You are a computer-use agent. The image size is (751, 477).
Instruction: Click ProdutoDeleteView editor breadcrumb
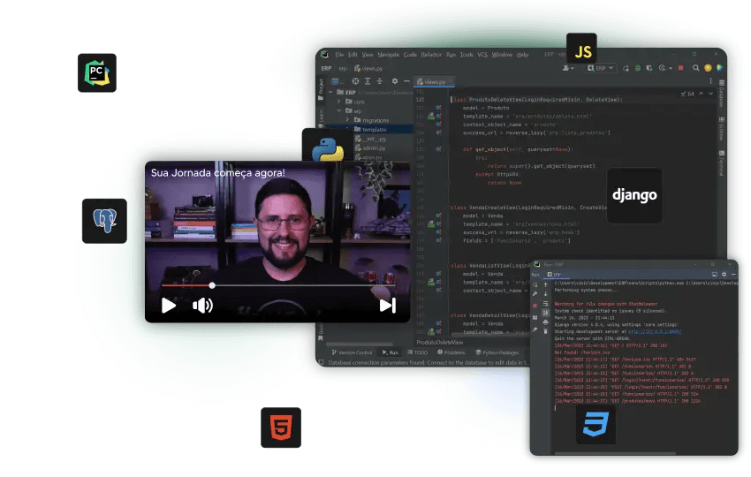tap(440, 343)
